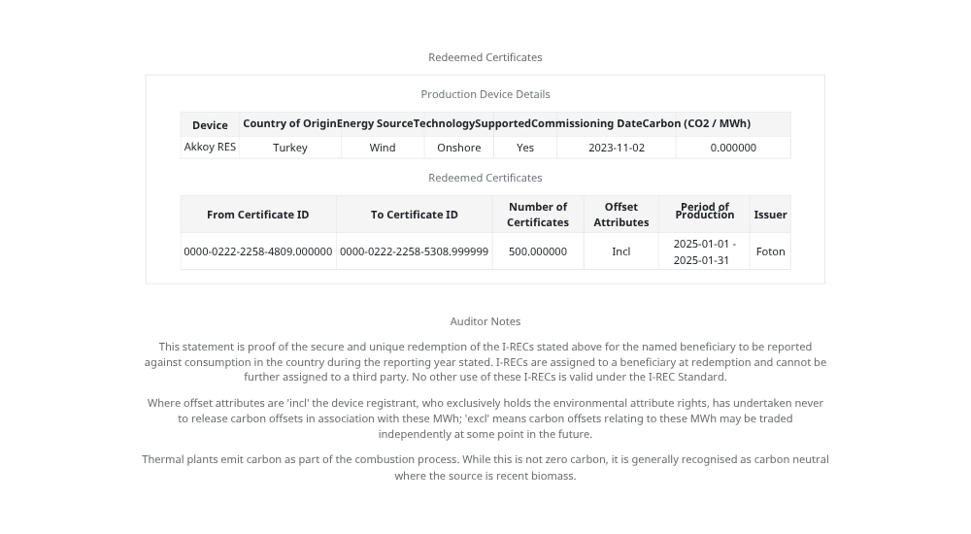The image size is (971, 534).
Task: Click the Yes value under Supported
Action: [524, 148]
